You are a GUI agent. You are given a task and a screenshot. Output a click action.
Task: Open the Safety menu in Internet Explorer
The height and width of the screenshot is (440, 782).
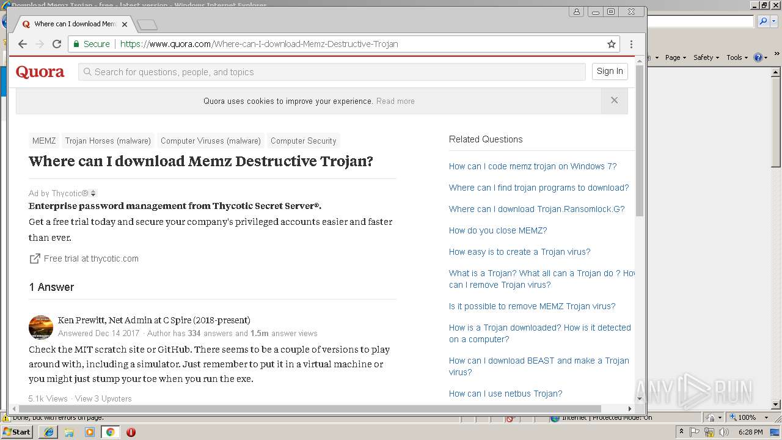[706, 57]
